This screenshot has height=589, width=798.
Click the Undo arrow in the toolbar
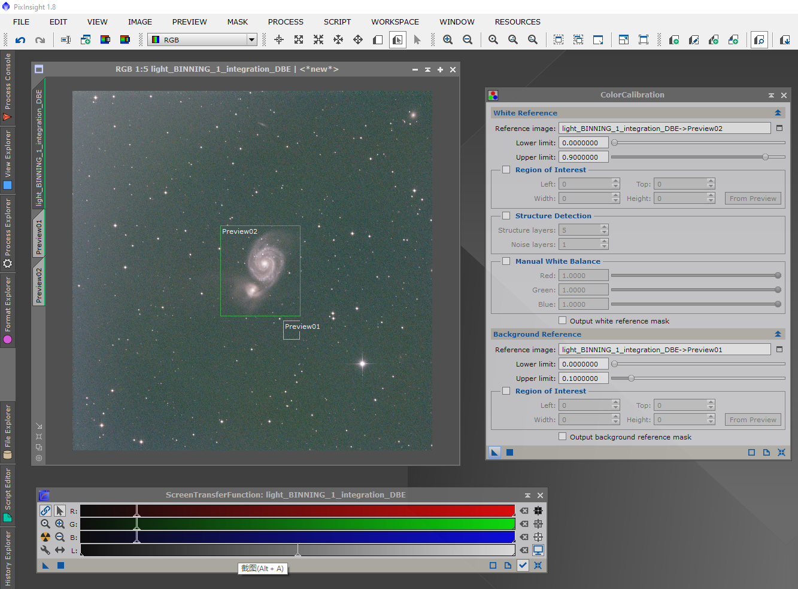pyautogui.click(x=20, y=40)
